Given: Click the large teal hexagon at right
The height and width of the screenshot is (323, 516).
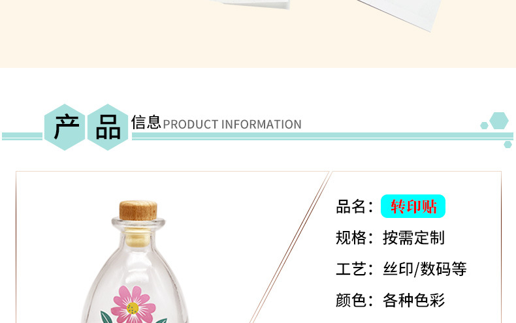Looking at the screenshot, I should pos(499,121).
